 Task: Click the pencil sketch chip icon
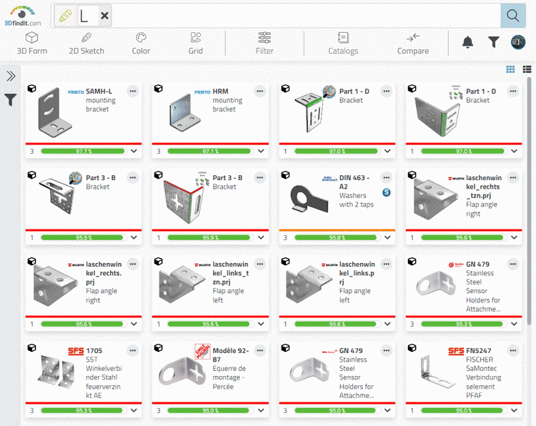[65, 16]
